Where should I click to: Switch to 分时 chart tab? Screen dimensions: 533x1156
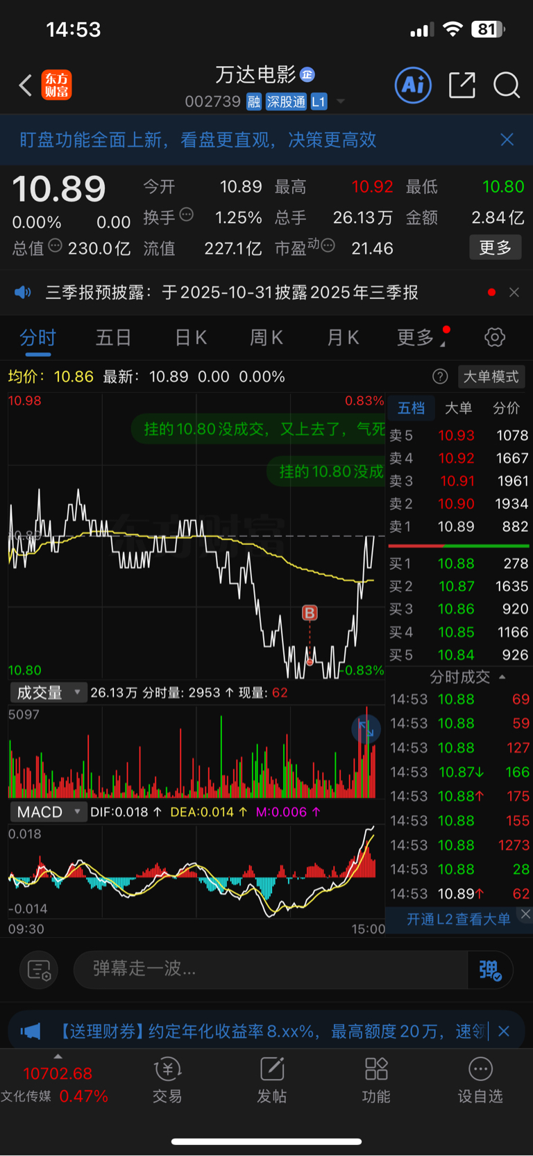coord(37,338)
